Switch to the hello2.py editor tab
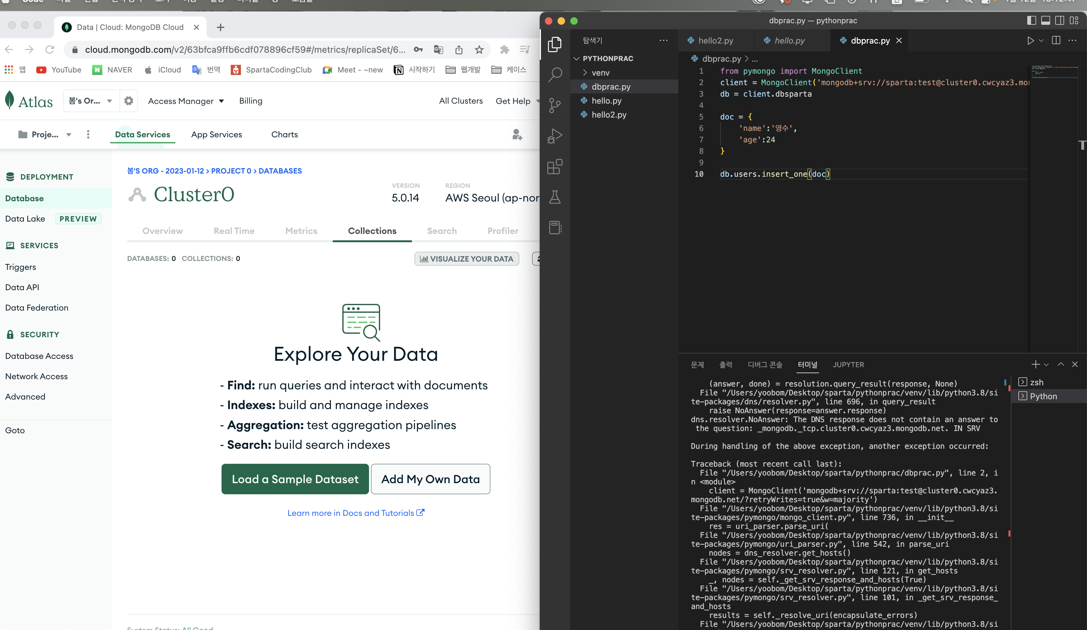This screenshot has height=630, width=1087. click(x=716, y=41)
